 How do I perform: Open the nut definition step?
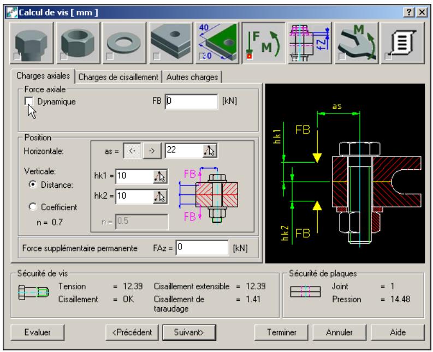[x=78, y=43]
